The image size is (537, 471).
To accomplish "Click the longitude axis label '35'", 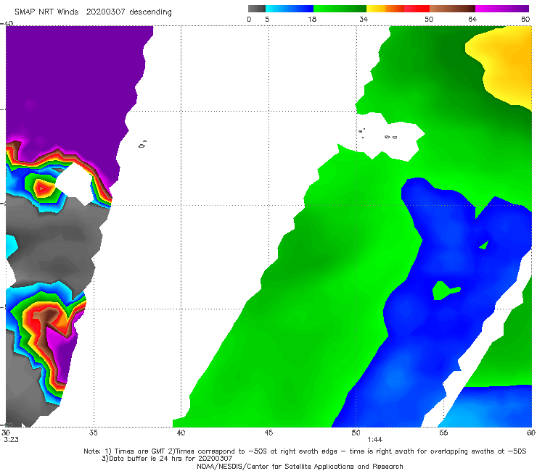I will (94, 433).
